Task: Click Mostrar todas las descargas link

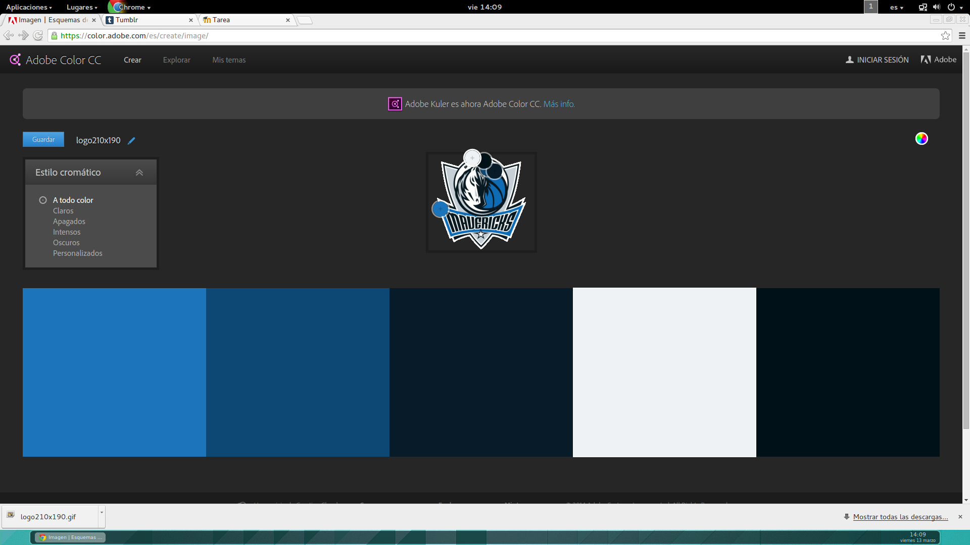Action: (900, 517)
